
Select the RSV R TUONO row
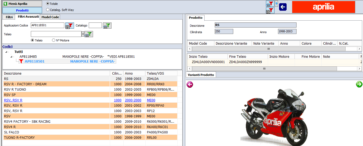click(x=90, y=89)
